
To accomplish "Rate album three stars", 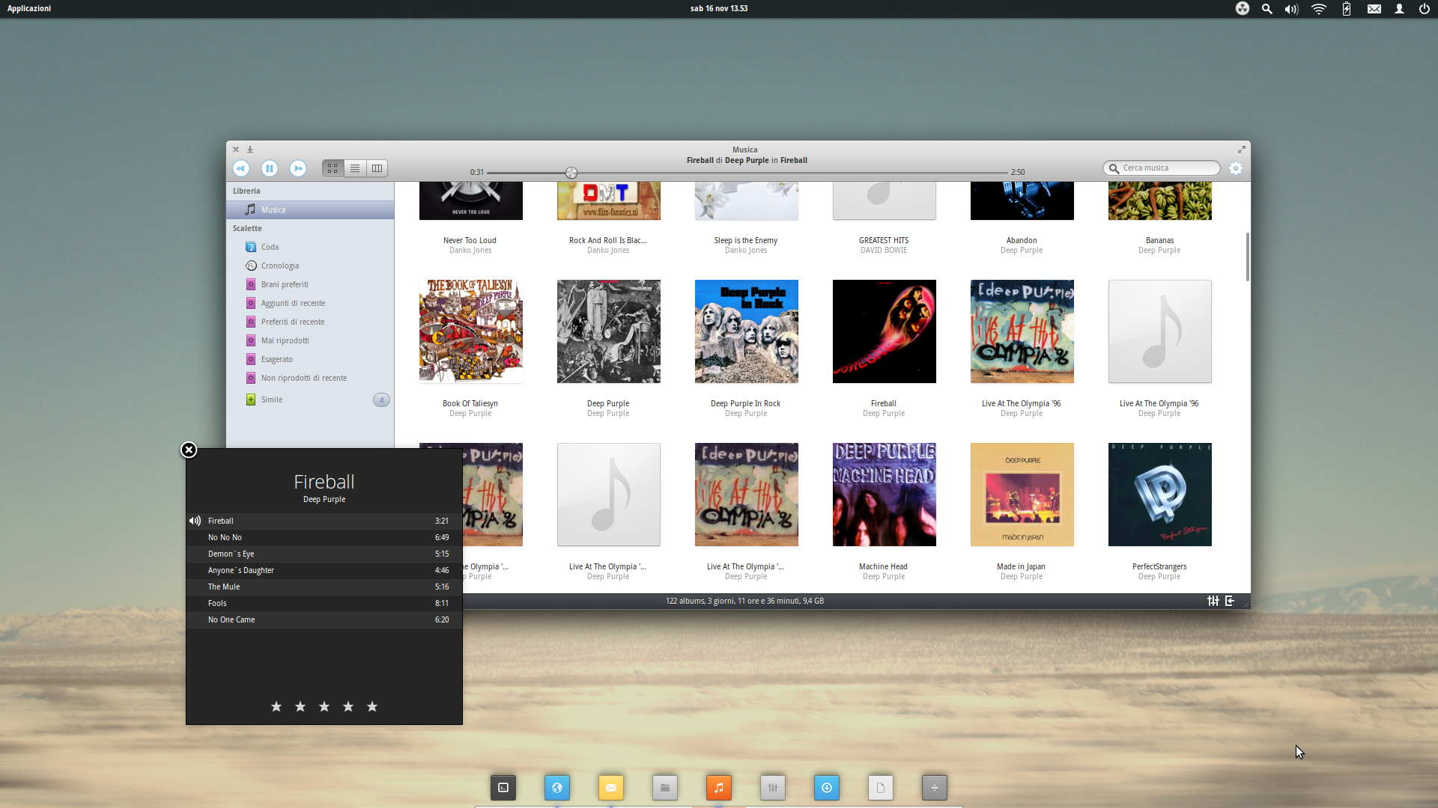I will pyautogui.click(x=324, y=706).
